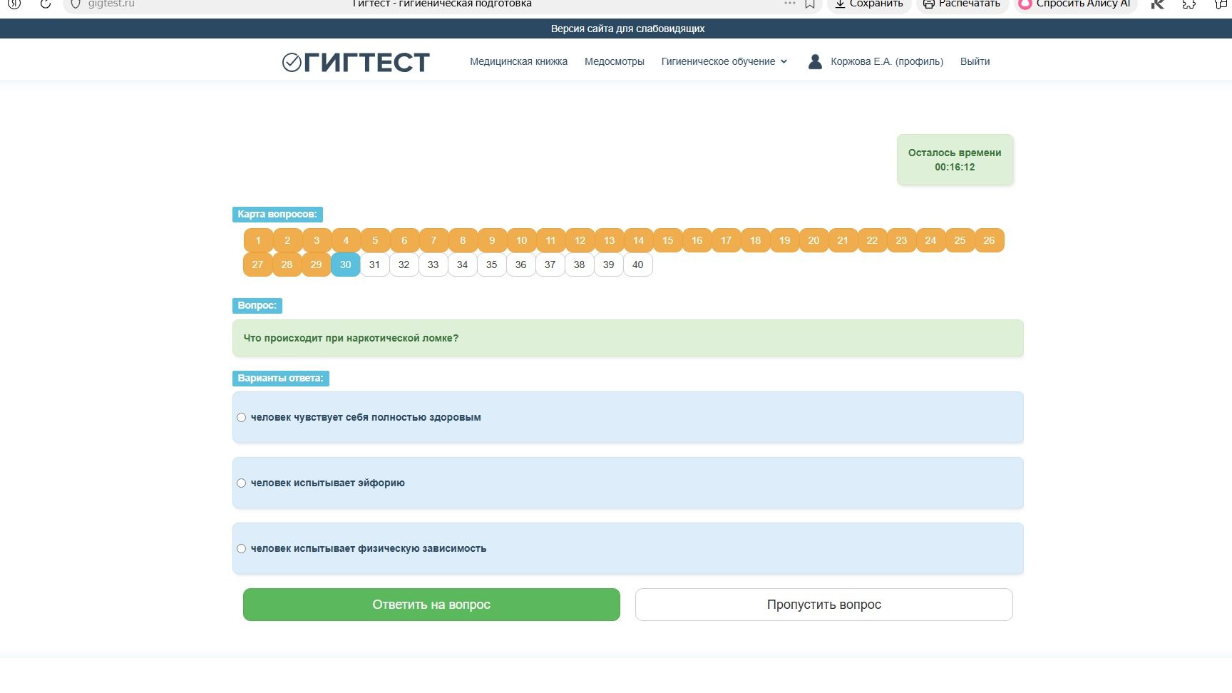Open Медицинская книжка menu item
The width and height of the screenshot is (1232, 693).
click(x=518, y=61)
